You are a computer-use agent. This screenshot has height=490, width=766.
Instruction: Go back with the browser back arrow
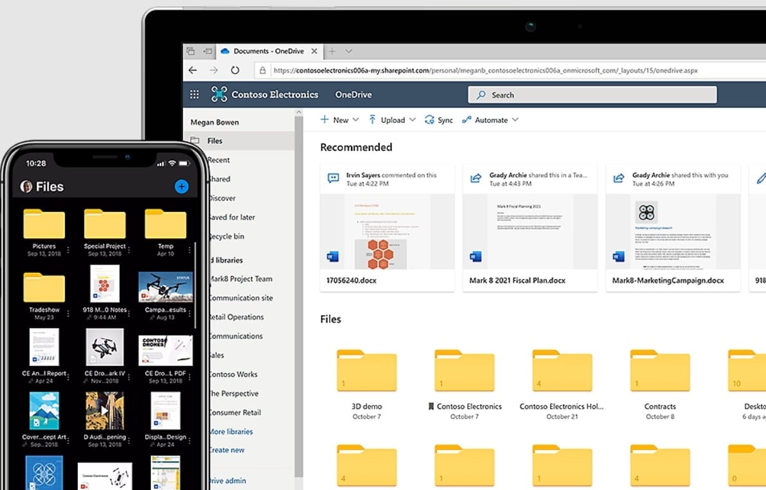pos(193,70)
